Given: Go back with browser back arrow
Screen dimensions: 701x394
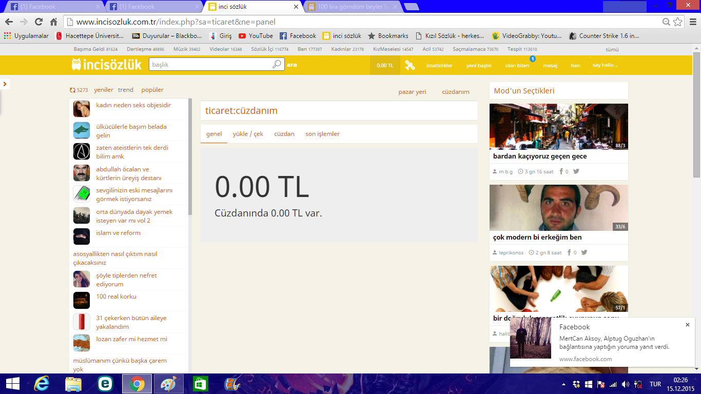Looking at the screenshot, I should tap(9, 22).
